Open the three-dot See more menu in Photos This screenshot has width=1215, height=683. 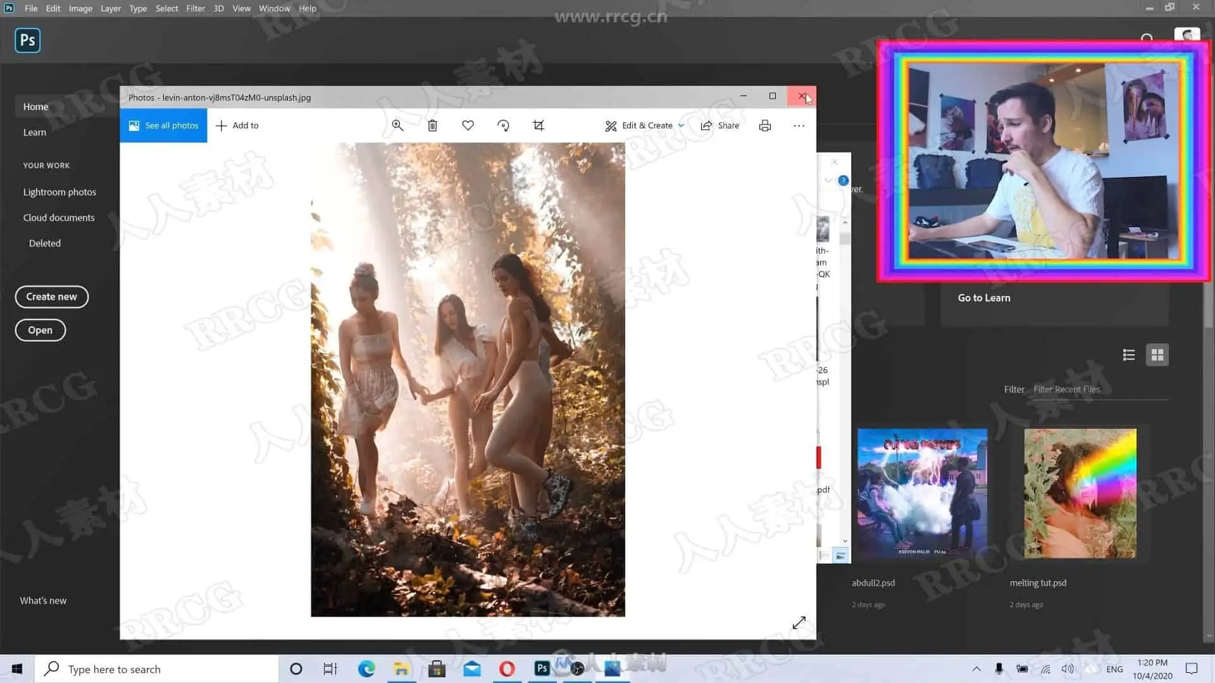click(799, 125)
